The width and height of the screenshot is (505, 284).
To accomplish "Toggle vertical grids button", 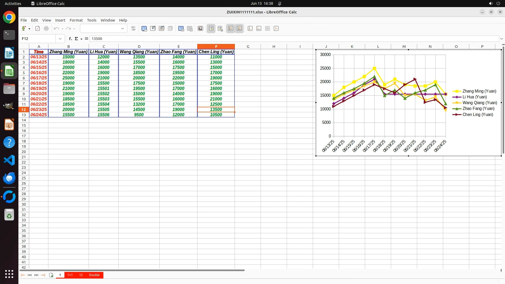I will click(x=239, y=28).
